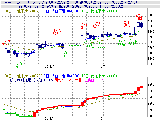The width and height of the screenshot is (160, 122).
Task: Click the '22/1/4' date under the upper chart
Action: click(x=49, y=67)
